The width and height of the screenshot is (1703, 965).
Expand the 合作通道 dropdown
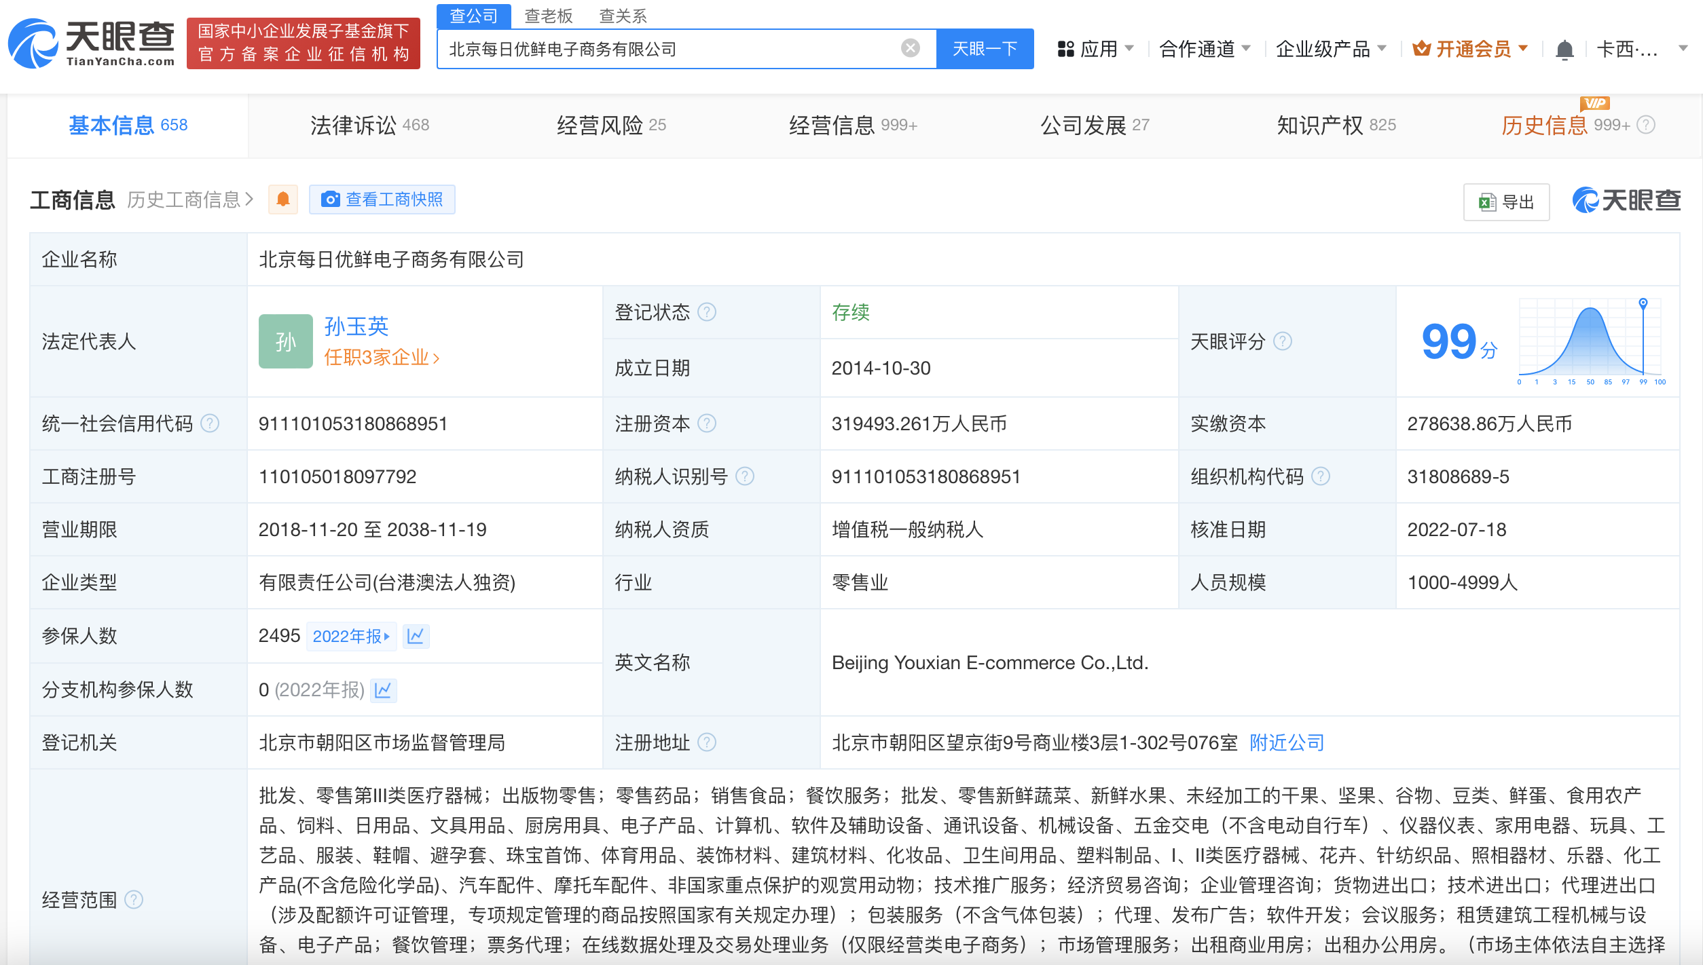(1205, 49)
